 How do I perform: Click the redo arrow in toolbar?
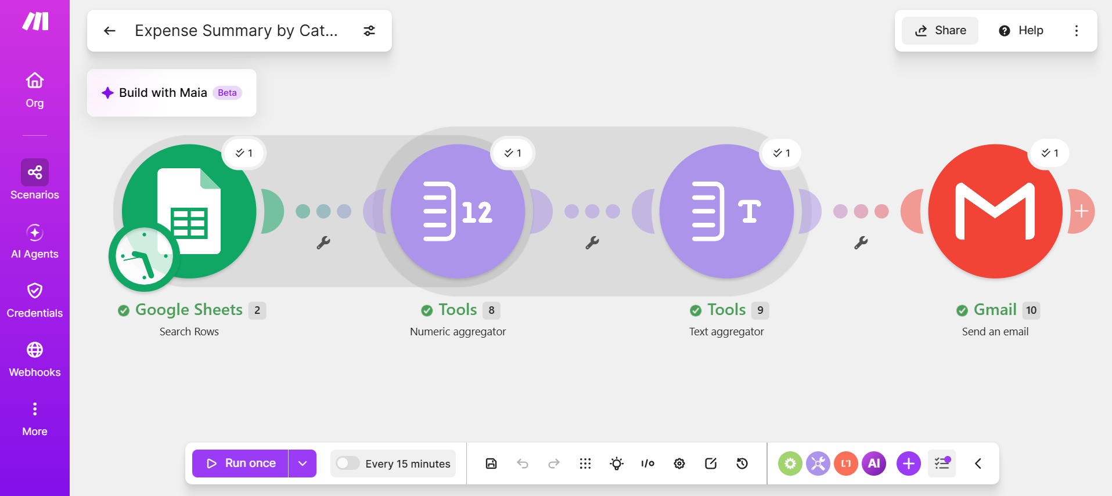click(554, 464)
